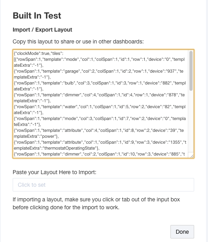Image resolution: width=208 pixels, height=242 pixels.
Task: Click the import instructions note above Done
Action: coord(96,203)
